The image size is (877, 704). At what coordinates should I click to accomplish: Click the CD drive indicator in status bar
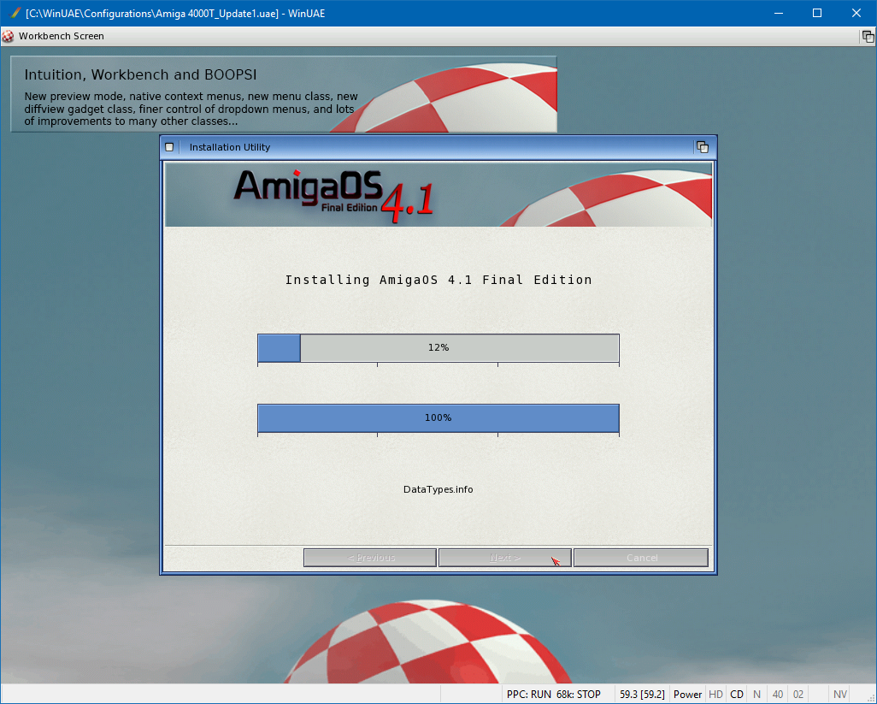[x=737, y=695]
